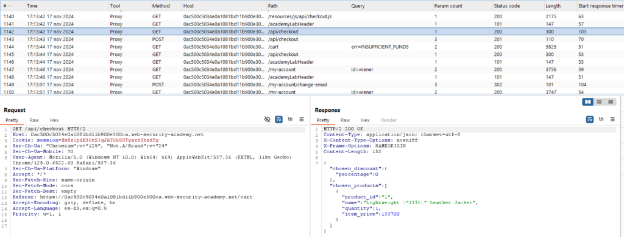Viewport: 624px width, 237px height.
Task: Switch to top-bottom stacked layout view
Action: 599,103
